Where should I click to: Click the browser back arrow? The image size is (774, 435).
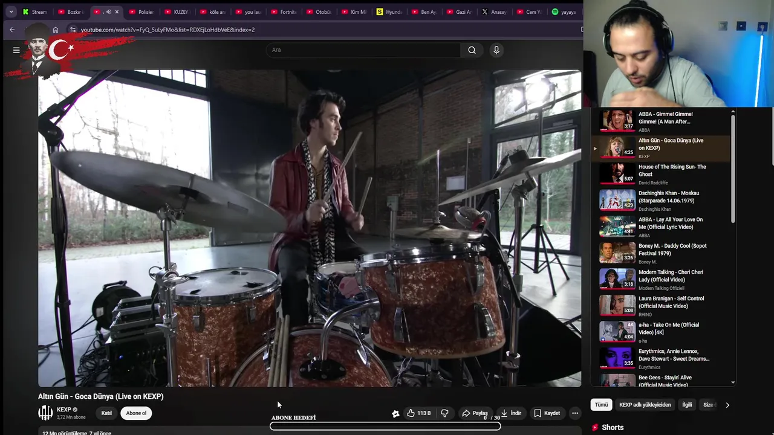point(12,30)
